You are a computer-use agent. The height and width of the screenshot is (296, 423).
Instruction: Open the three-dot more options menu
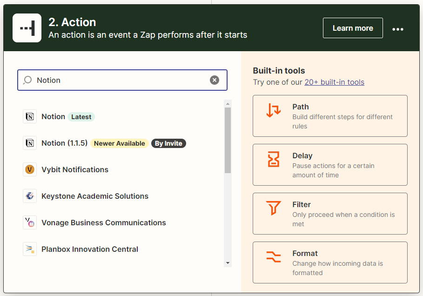(x=398, y=29)
